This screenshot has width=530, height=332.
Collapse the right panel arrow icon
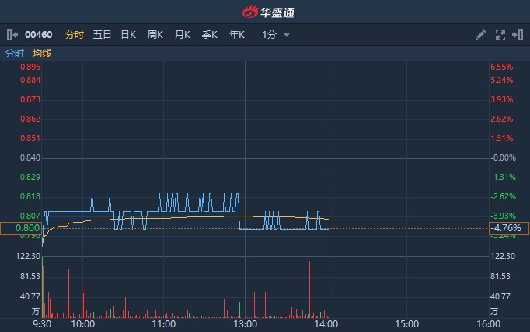click(x=518, y=35)
